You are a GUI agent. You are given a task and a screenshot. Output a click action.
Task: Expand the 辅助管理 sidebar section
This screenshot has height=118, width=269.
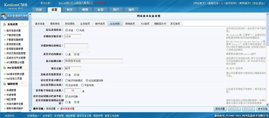coord(13,84)
